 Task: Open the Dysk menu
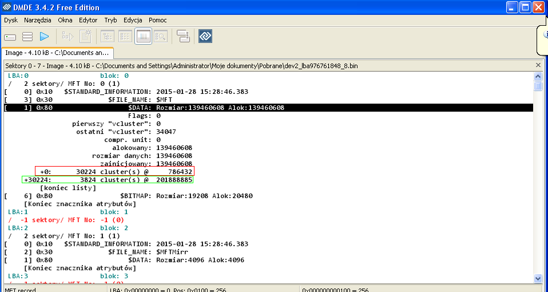point(11,20)
